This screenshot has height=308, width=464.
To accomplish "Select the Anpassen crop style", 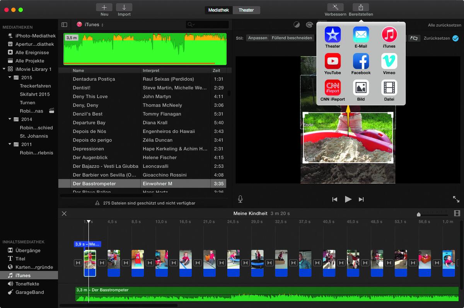I will click(258, 38).
